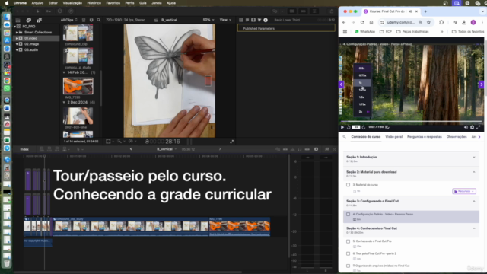
Task: Enter fullscreen on Udemy video player
Action: [x=479, y=127]
